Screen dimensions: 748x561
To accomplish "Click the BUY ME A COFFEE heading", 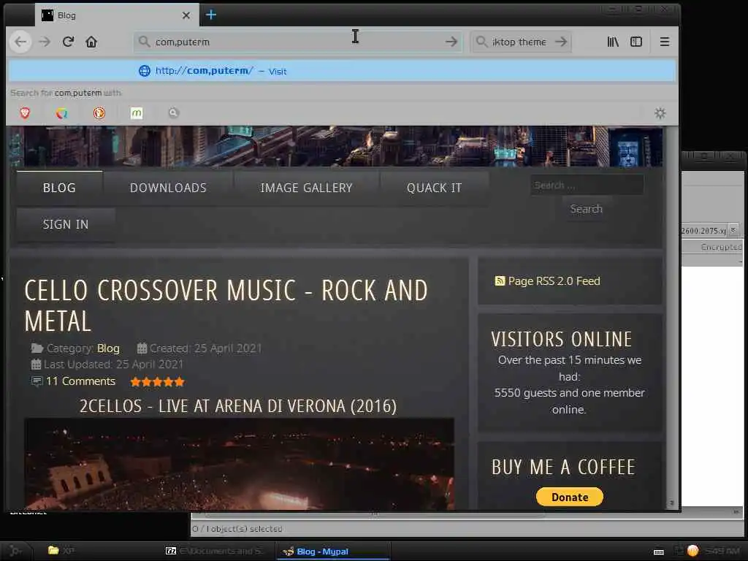I will 563,467.
